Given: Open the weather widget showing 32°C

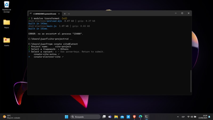Looking at the screenshot, I should click(11, 117).
